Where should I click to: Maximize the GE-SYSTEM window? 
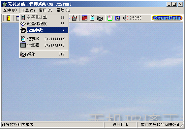tap(174, 4)
